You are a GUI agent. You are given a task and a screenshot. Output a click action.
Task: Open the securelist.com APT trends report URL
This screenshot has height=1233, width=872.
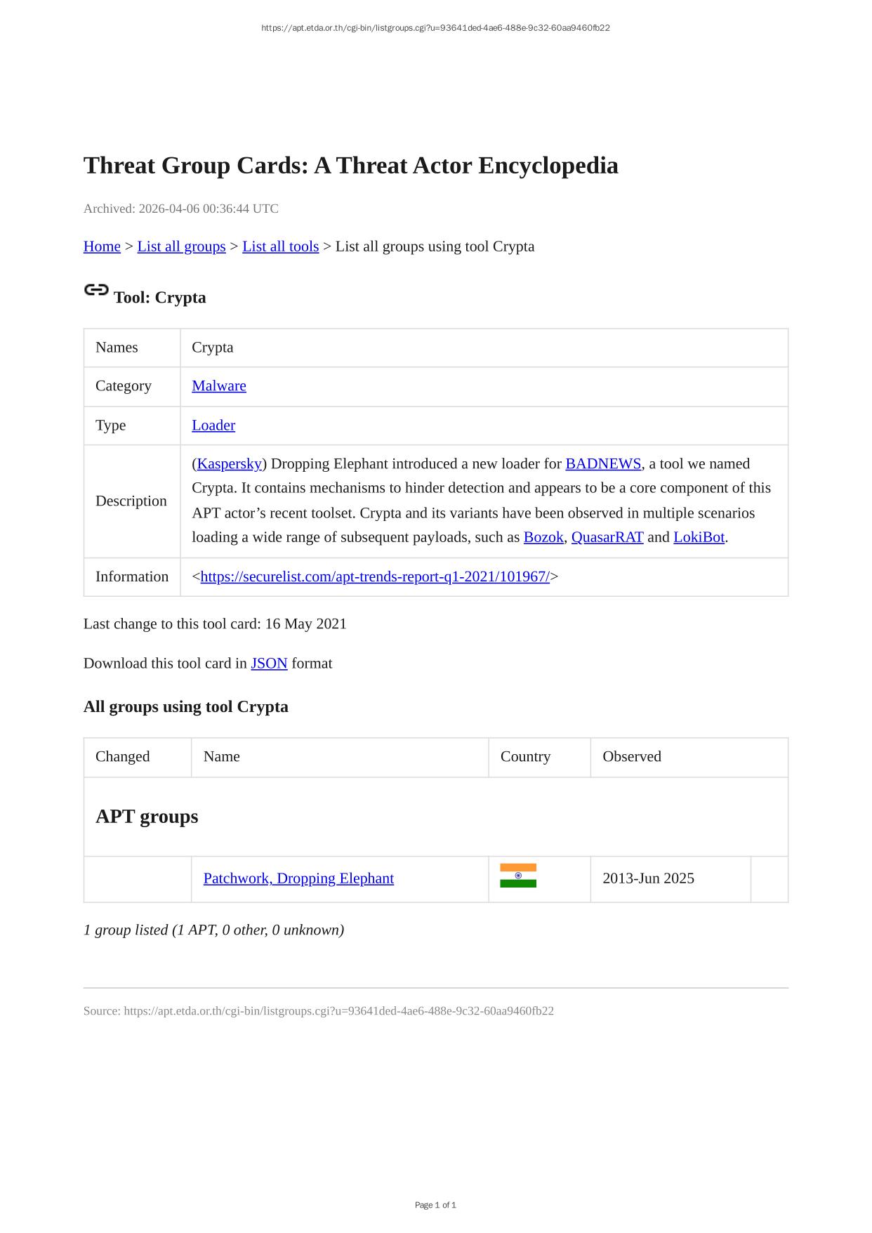[x=375, y=577]
